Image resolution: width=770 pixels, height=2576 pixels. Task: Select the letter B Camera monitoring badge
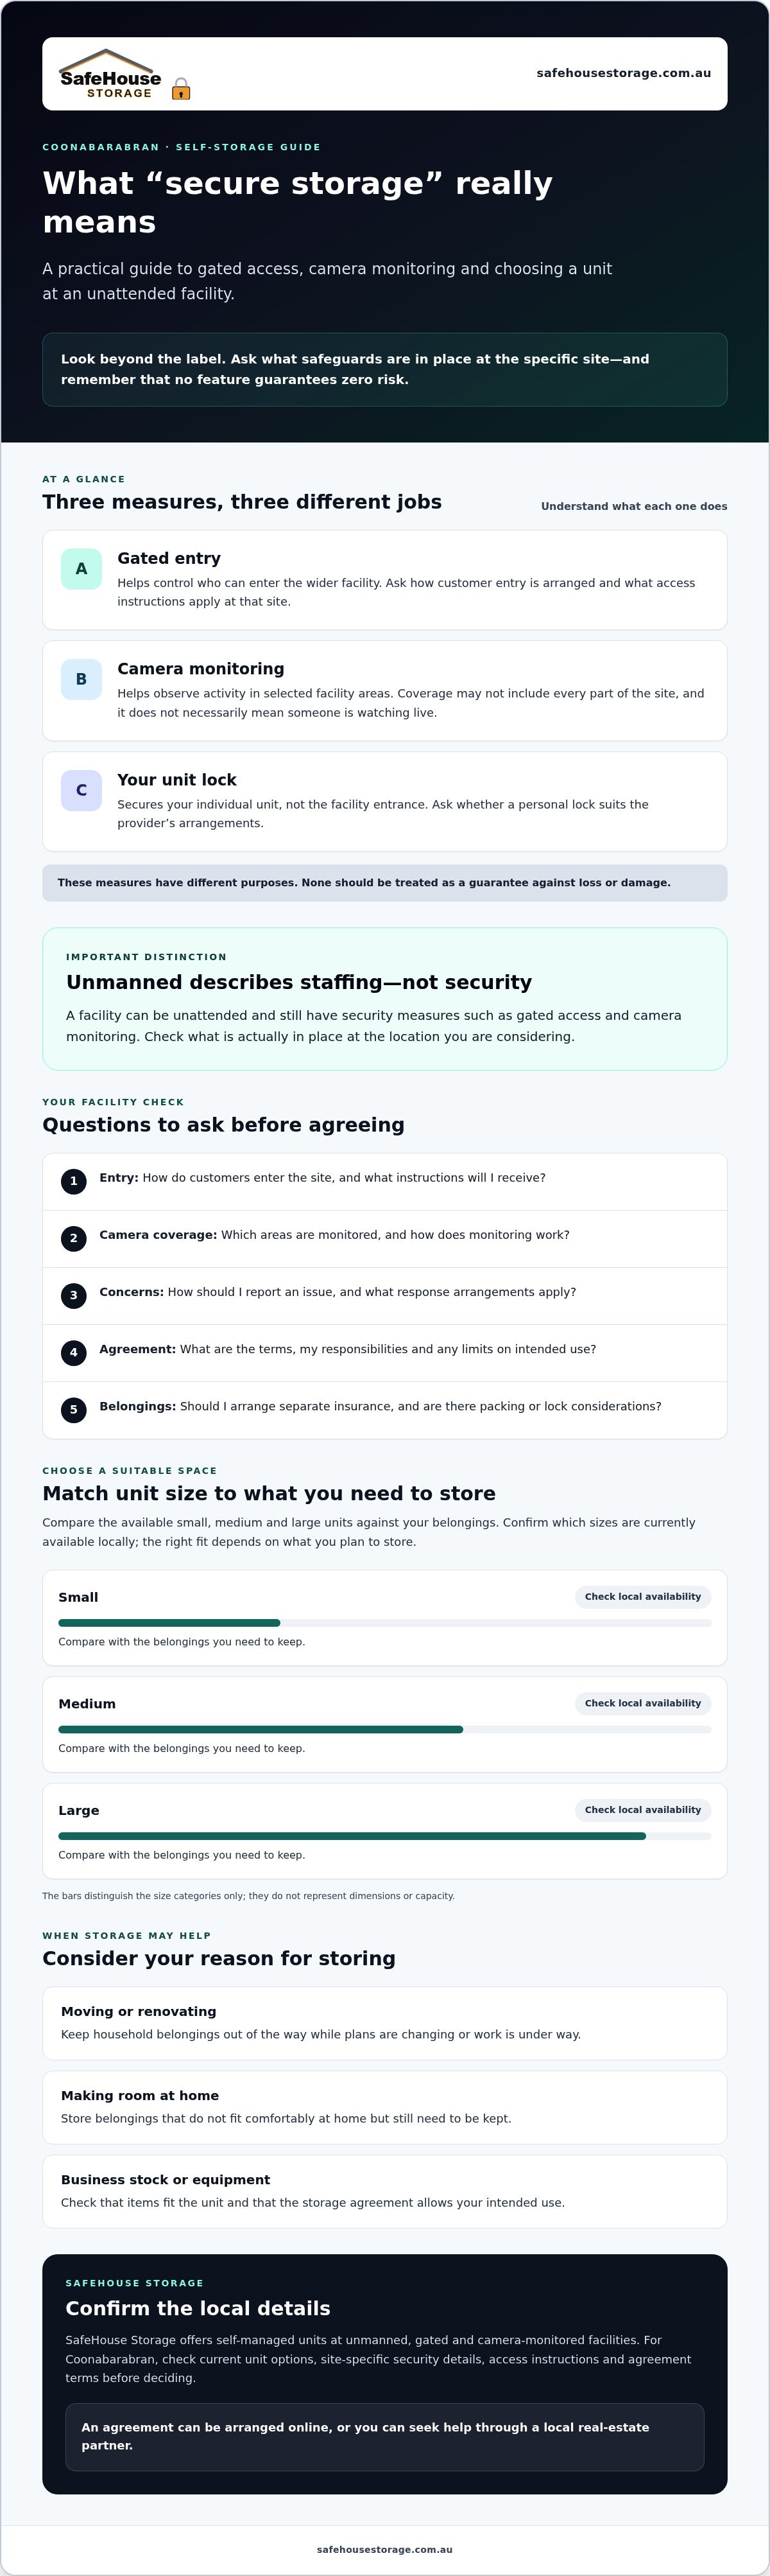[x=82, y=679]
